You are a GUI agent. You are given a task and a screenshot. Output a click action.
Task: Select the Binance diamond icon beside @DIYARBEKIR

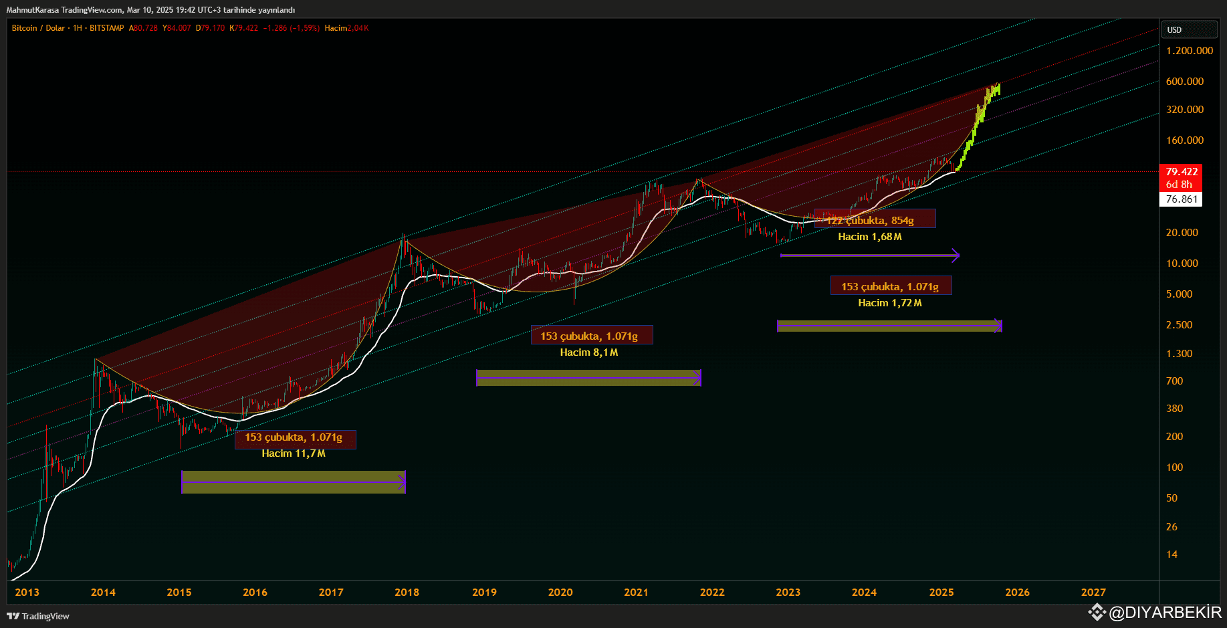coord(1097,611)
